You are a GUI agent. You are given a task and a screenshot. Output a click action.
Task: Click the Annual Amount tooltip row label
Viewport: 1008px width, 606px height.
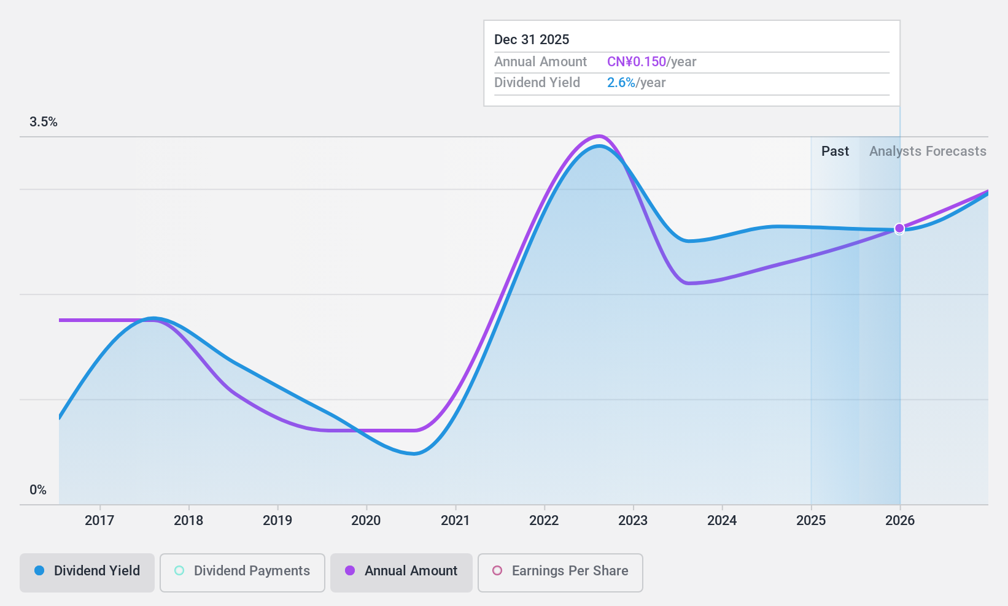541,61
